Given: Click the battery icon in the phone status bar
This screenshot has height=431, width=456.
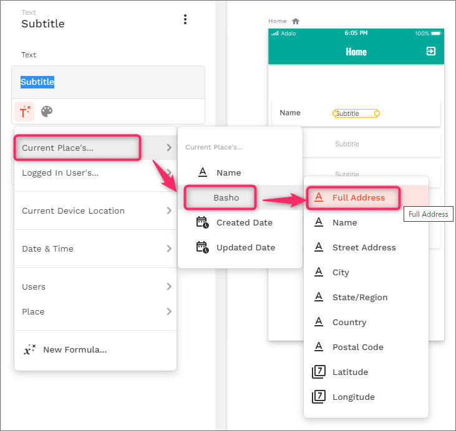Looking at the screenshot, I should (435, 34).
